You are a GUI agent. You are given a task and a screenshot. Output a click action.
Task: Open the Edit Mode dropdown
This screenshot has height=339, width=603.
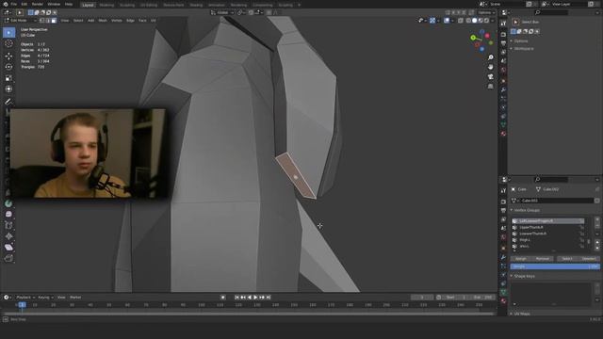(x=20, y=21)
